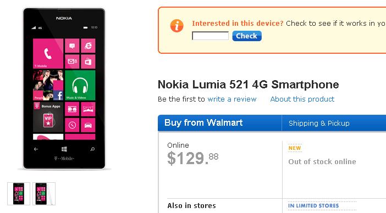The height and width of the screenshot is (213, 386).
Task: Open the About this product link
Action: point(302,99)
